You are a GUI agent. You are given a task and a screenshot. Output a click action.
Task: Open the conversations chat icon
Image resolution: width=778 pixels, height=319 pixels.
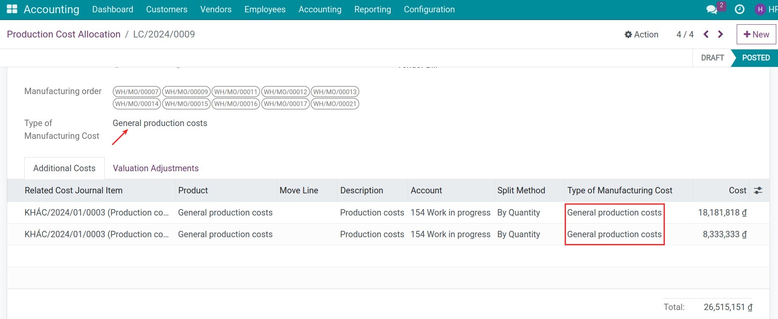coord(712,9)
